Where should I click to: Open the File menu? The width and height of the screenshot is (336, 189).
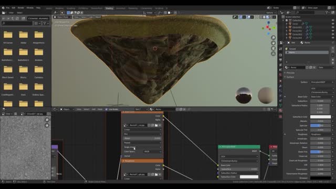[8, 8]
